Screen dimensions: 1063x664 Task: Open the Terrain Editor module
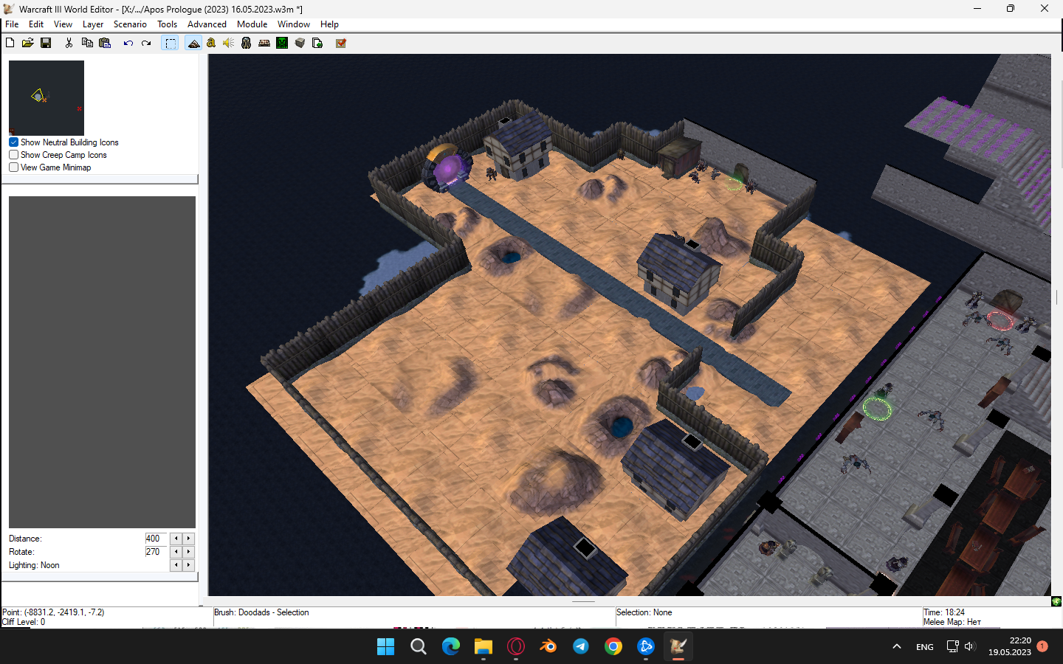coord(193,43)
